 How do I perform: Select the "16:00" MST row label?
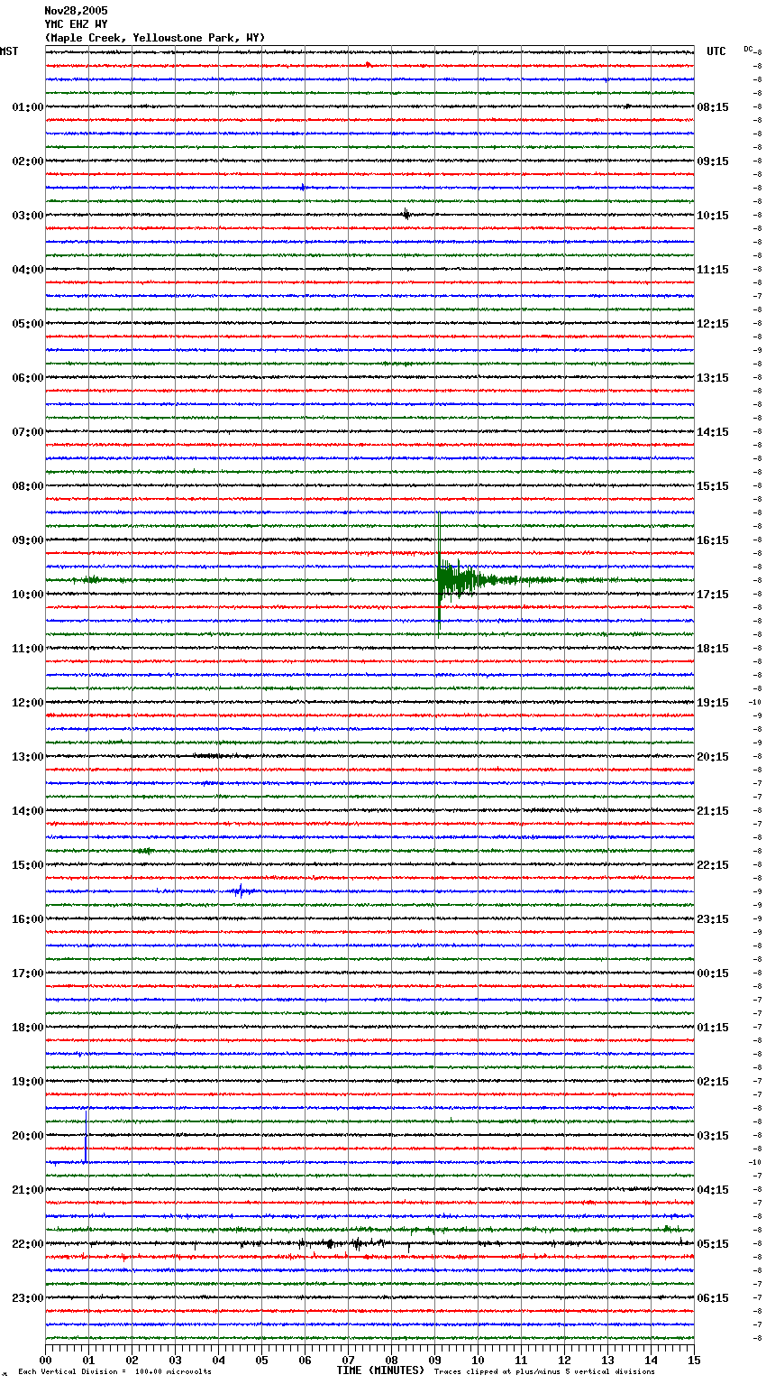[x=28, y=919]
